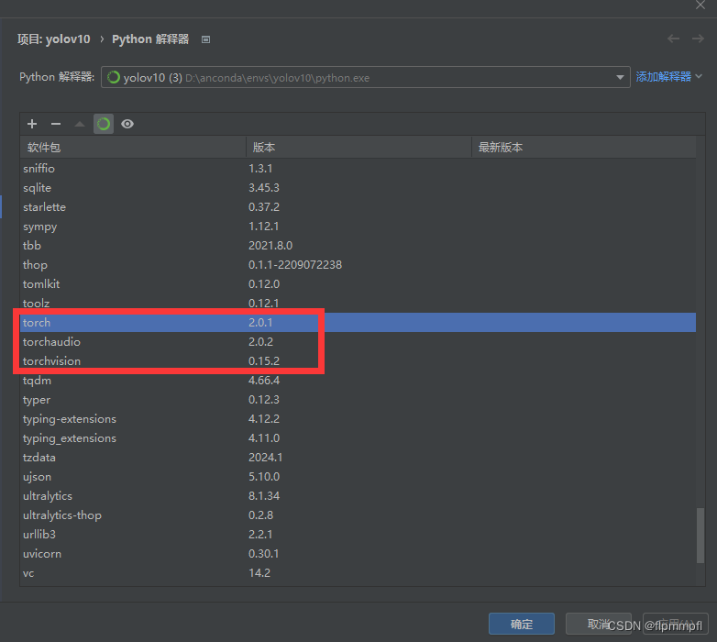Select the sqlite package row
Image resolution: width=717 pixels, height=642 pixels.
pyautogui.click(x=358, y=188)
